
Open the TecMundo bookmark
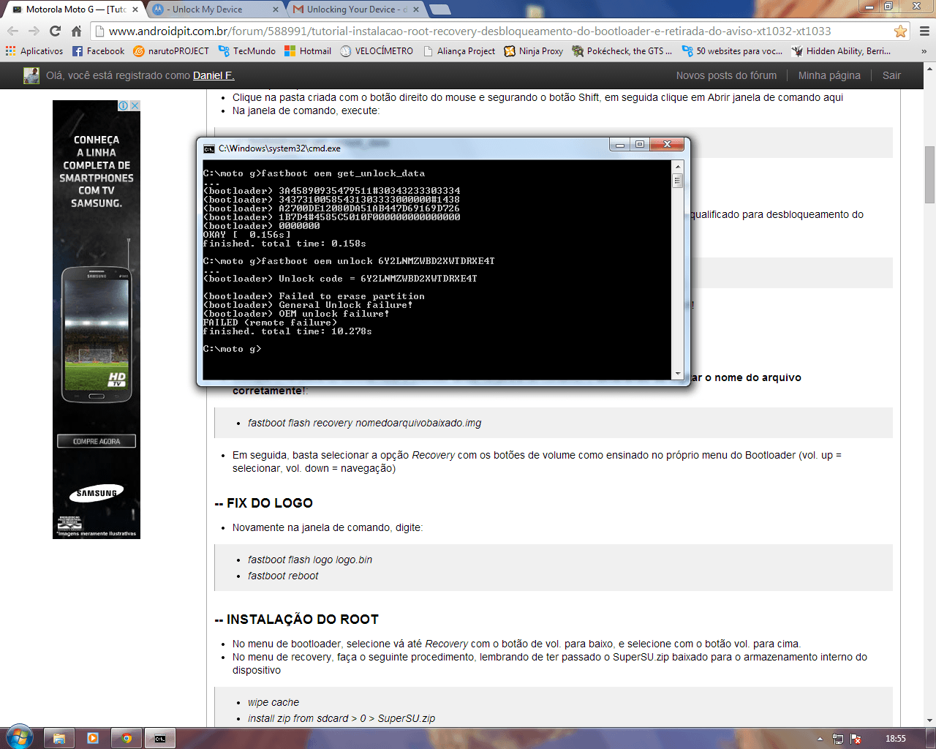pos(247,51)
